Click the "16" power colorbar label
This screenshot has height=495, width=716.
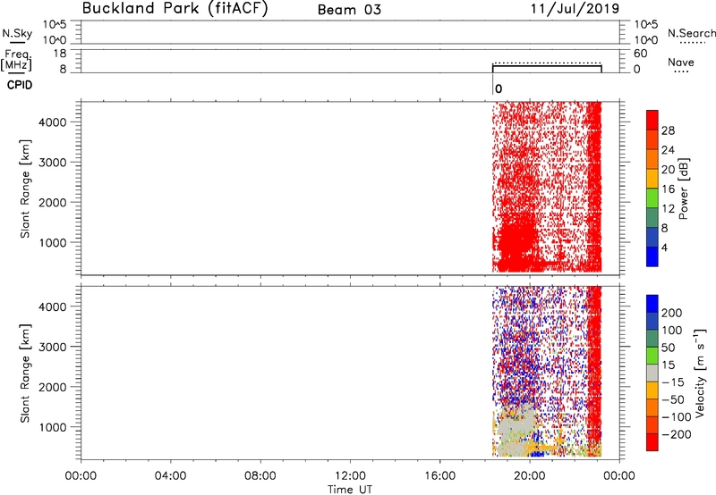(668, 189)
